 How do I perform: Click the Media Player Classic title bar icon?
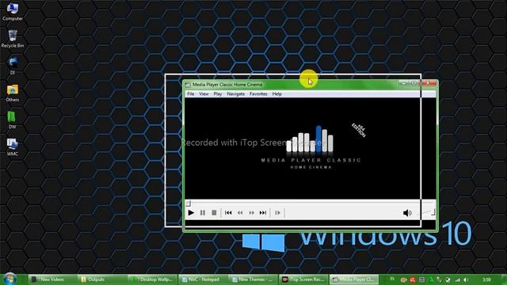point(188,85)
